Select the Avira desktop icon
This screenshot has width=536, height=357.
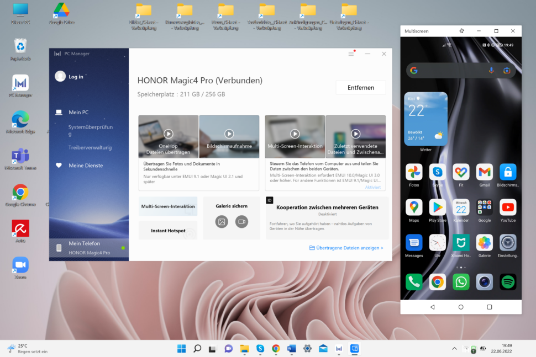(20, 231)
